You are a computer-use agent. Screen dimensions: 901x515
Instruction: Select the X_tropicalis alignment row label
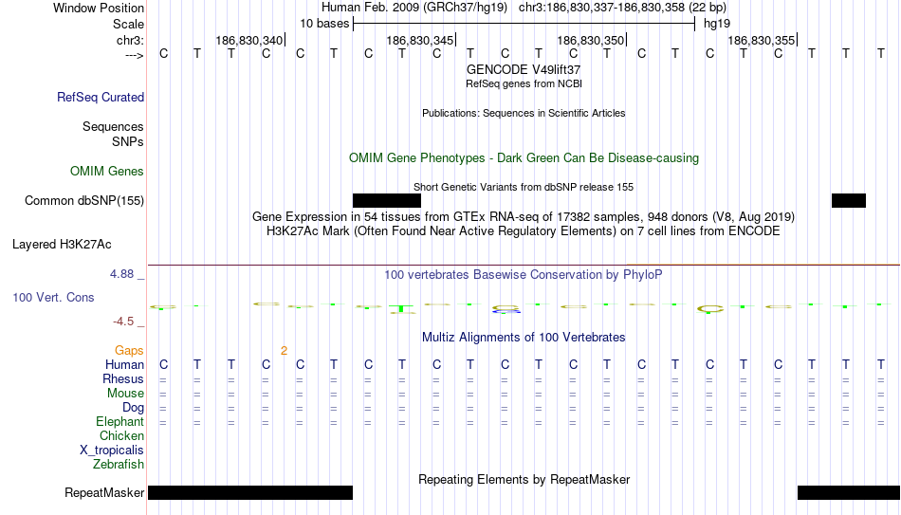pos(112,451)
